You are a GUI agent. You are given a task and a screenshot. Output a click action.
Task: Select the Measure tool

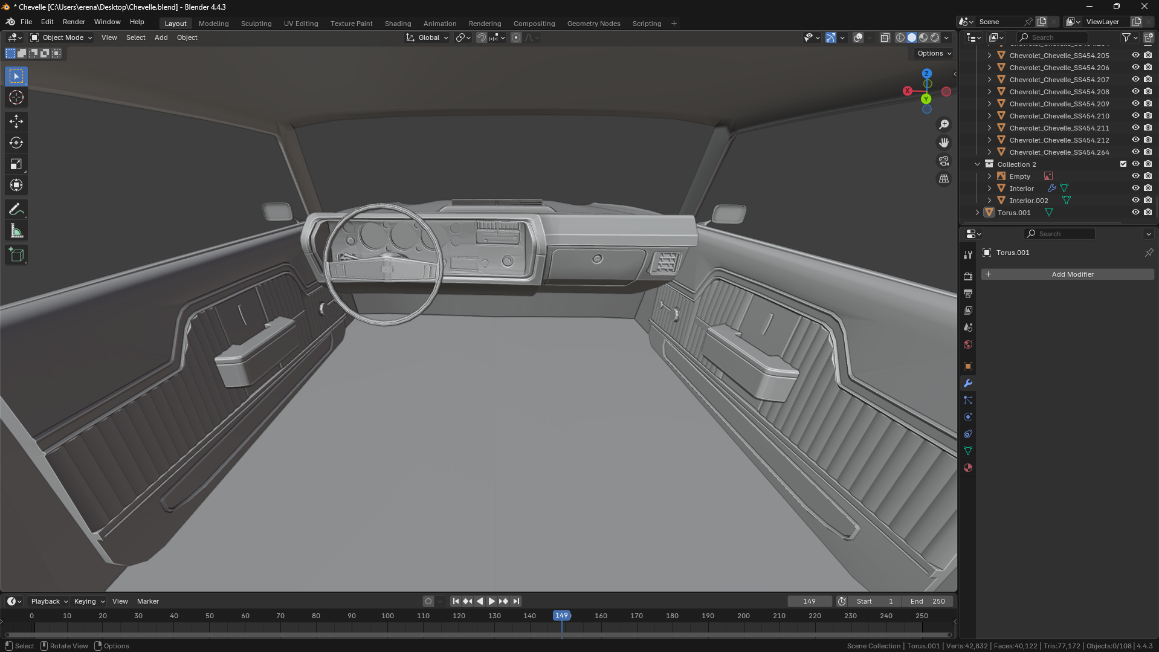16,231
